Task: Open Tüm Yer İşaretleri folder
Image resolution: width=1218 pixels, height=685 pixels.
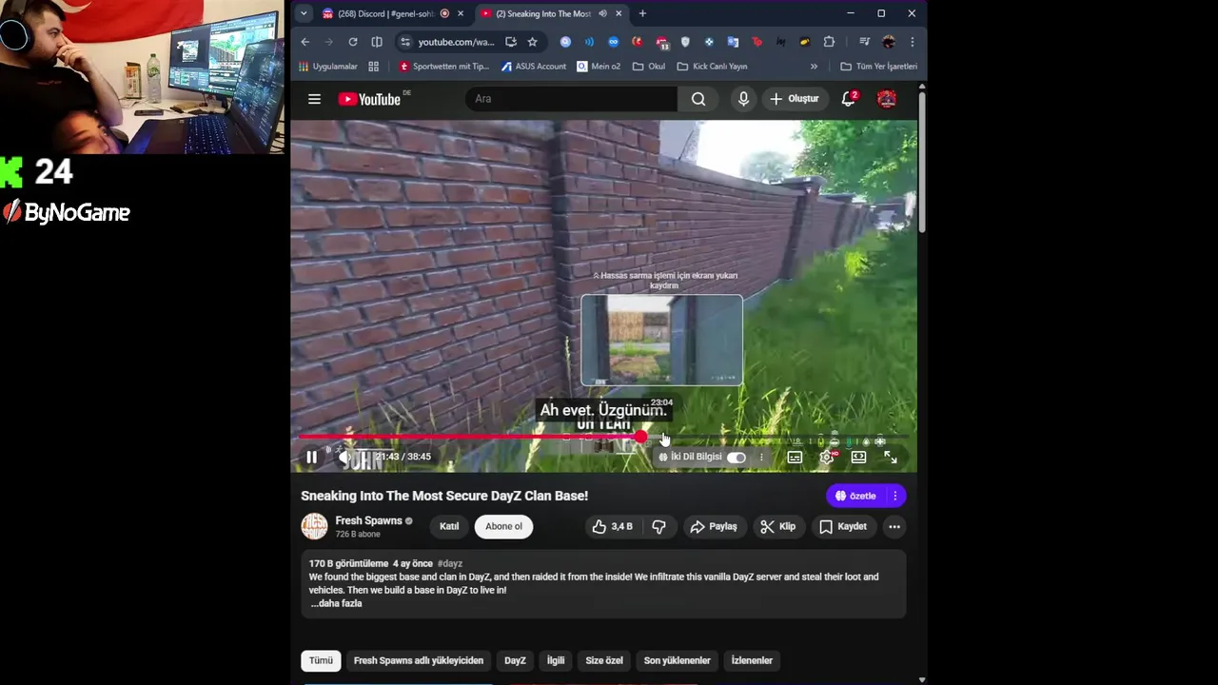Action: pos(878,67)
